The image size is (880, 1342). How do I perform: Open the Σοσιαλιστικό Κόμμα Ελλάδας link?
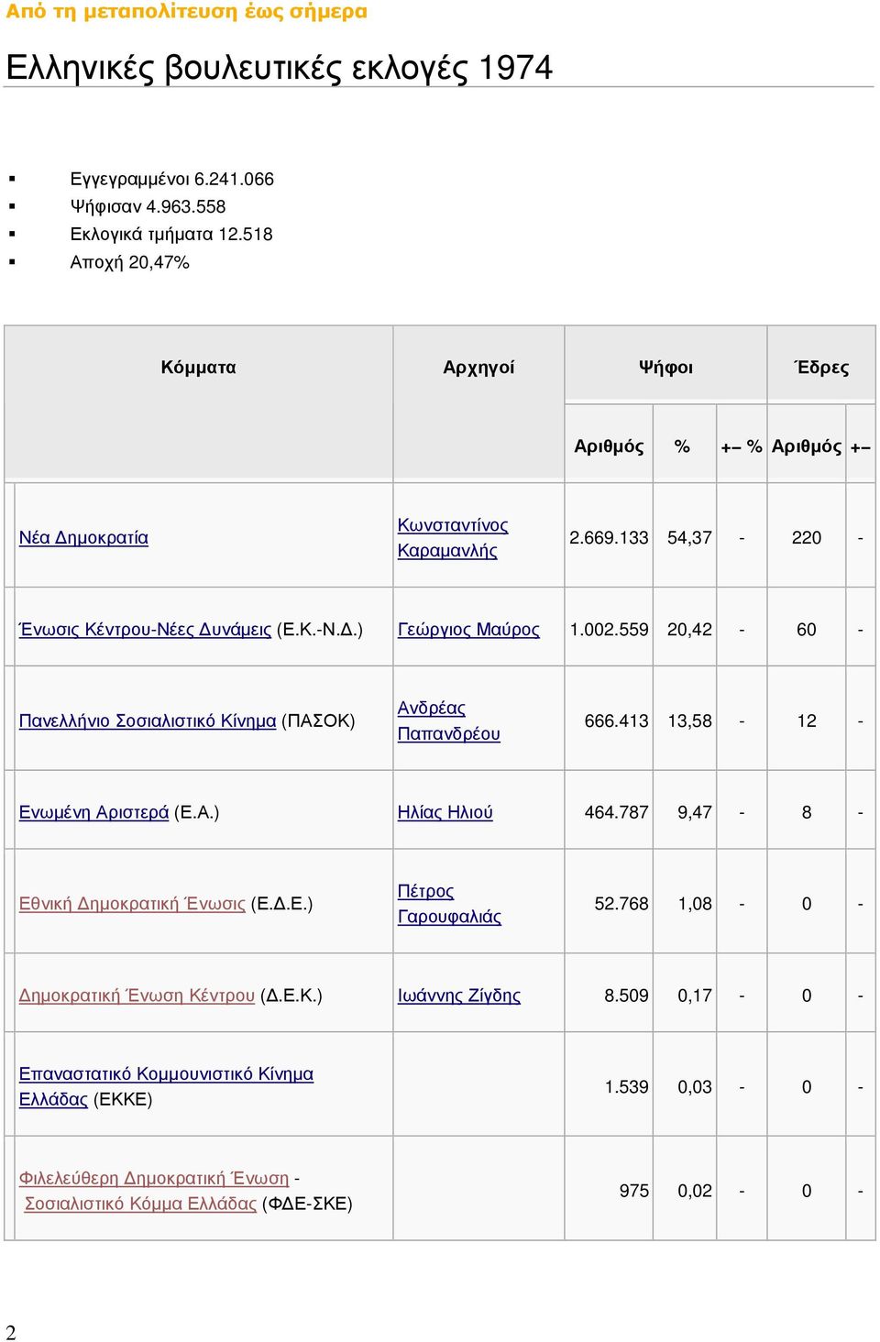[x=140, y=1204]
